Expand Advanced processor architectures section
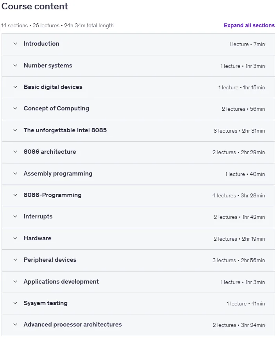This screenshot has width=277, height=339. coord(138,325)
